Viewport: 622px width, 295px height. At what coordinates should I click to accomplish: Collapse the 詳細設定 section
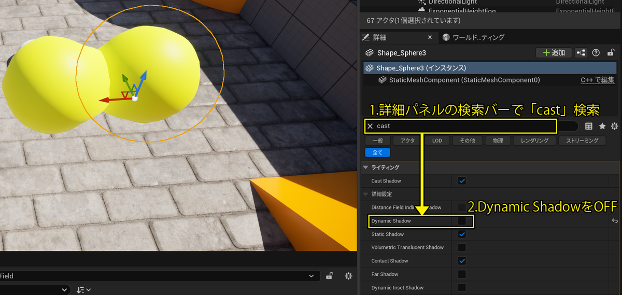click(366, 194)
